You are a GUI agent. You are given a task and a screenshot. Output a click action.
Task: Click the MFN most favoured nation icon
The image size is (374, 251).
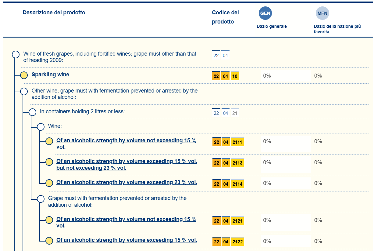click(322, 13)
